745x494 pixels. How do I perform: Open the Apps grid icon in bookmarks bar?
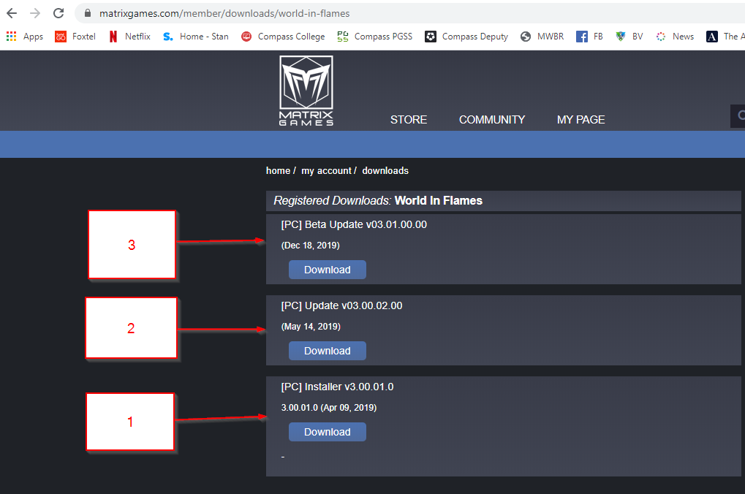(x=12, y=37)
